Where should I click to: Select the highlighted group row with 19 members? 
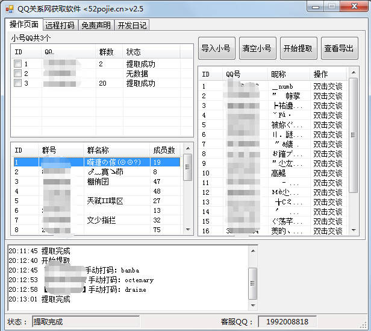pyautogui.click(x=97, y=162)
